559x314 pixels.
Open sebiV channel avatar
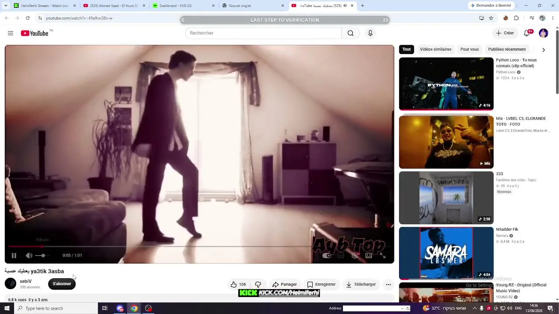tap(10, 284)
